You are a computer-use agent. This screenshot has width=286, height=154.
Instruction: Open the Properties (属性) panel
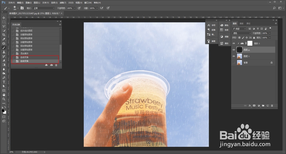coord(224,43)
